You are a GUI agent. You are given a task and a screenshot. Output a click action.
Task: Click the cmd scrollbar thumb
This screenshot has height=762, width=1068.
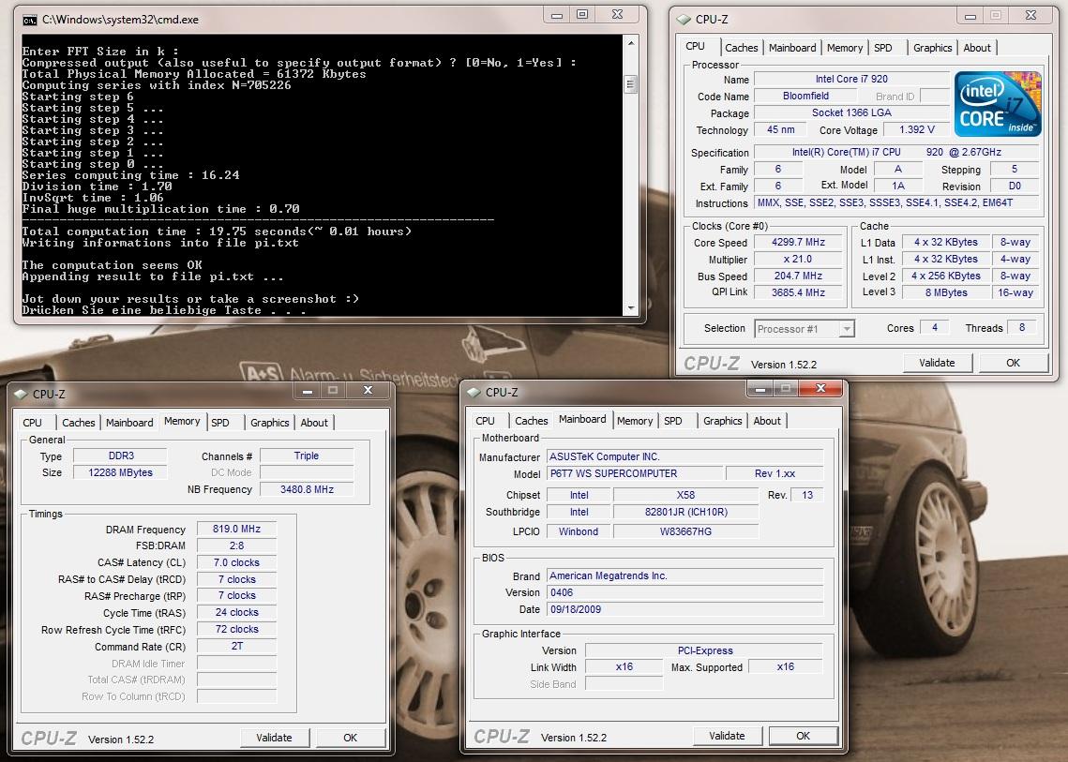(631, 84)
